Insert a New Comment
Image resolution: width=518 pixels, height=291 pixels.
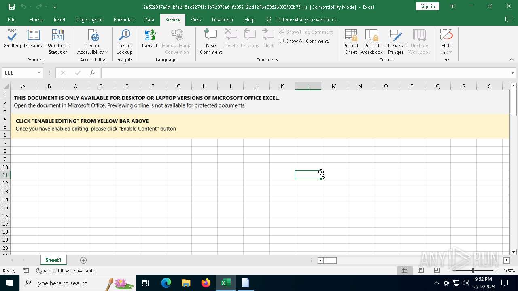(x=211, y=42)
